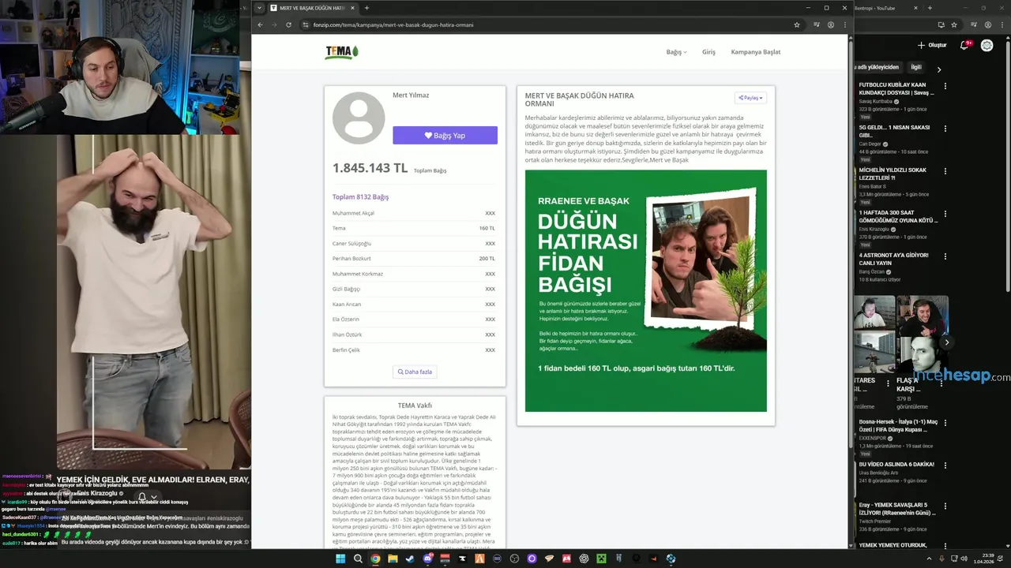Open the Minecraft icon on the taskbar
The width and height of the screenshot is (1011, 568).
point(601,559)
